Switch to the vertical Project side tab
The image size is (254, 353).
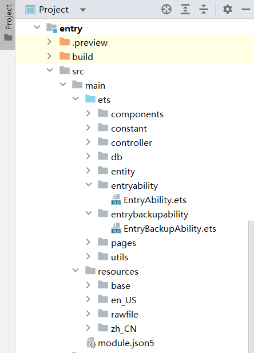(7, 23)
